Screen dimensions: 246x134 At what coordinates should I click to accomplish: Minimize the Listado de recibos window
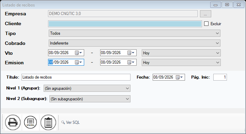(x=216, y=5)
